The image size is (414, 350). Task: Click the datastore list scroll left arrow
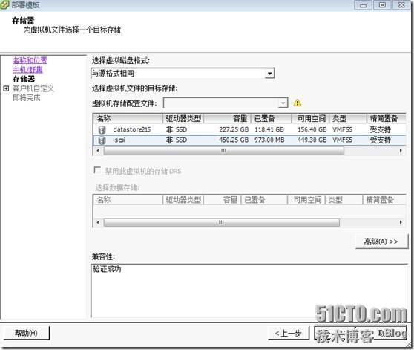click(x=98, y=151)
